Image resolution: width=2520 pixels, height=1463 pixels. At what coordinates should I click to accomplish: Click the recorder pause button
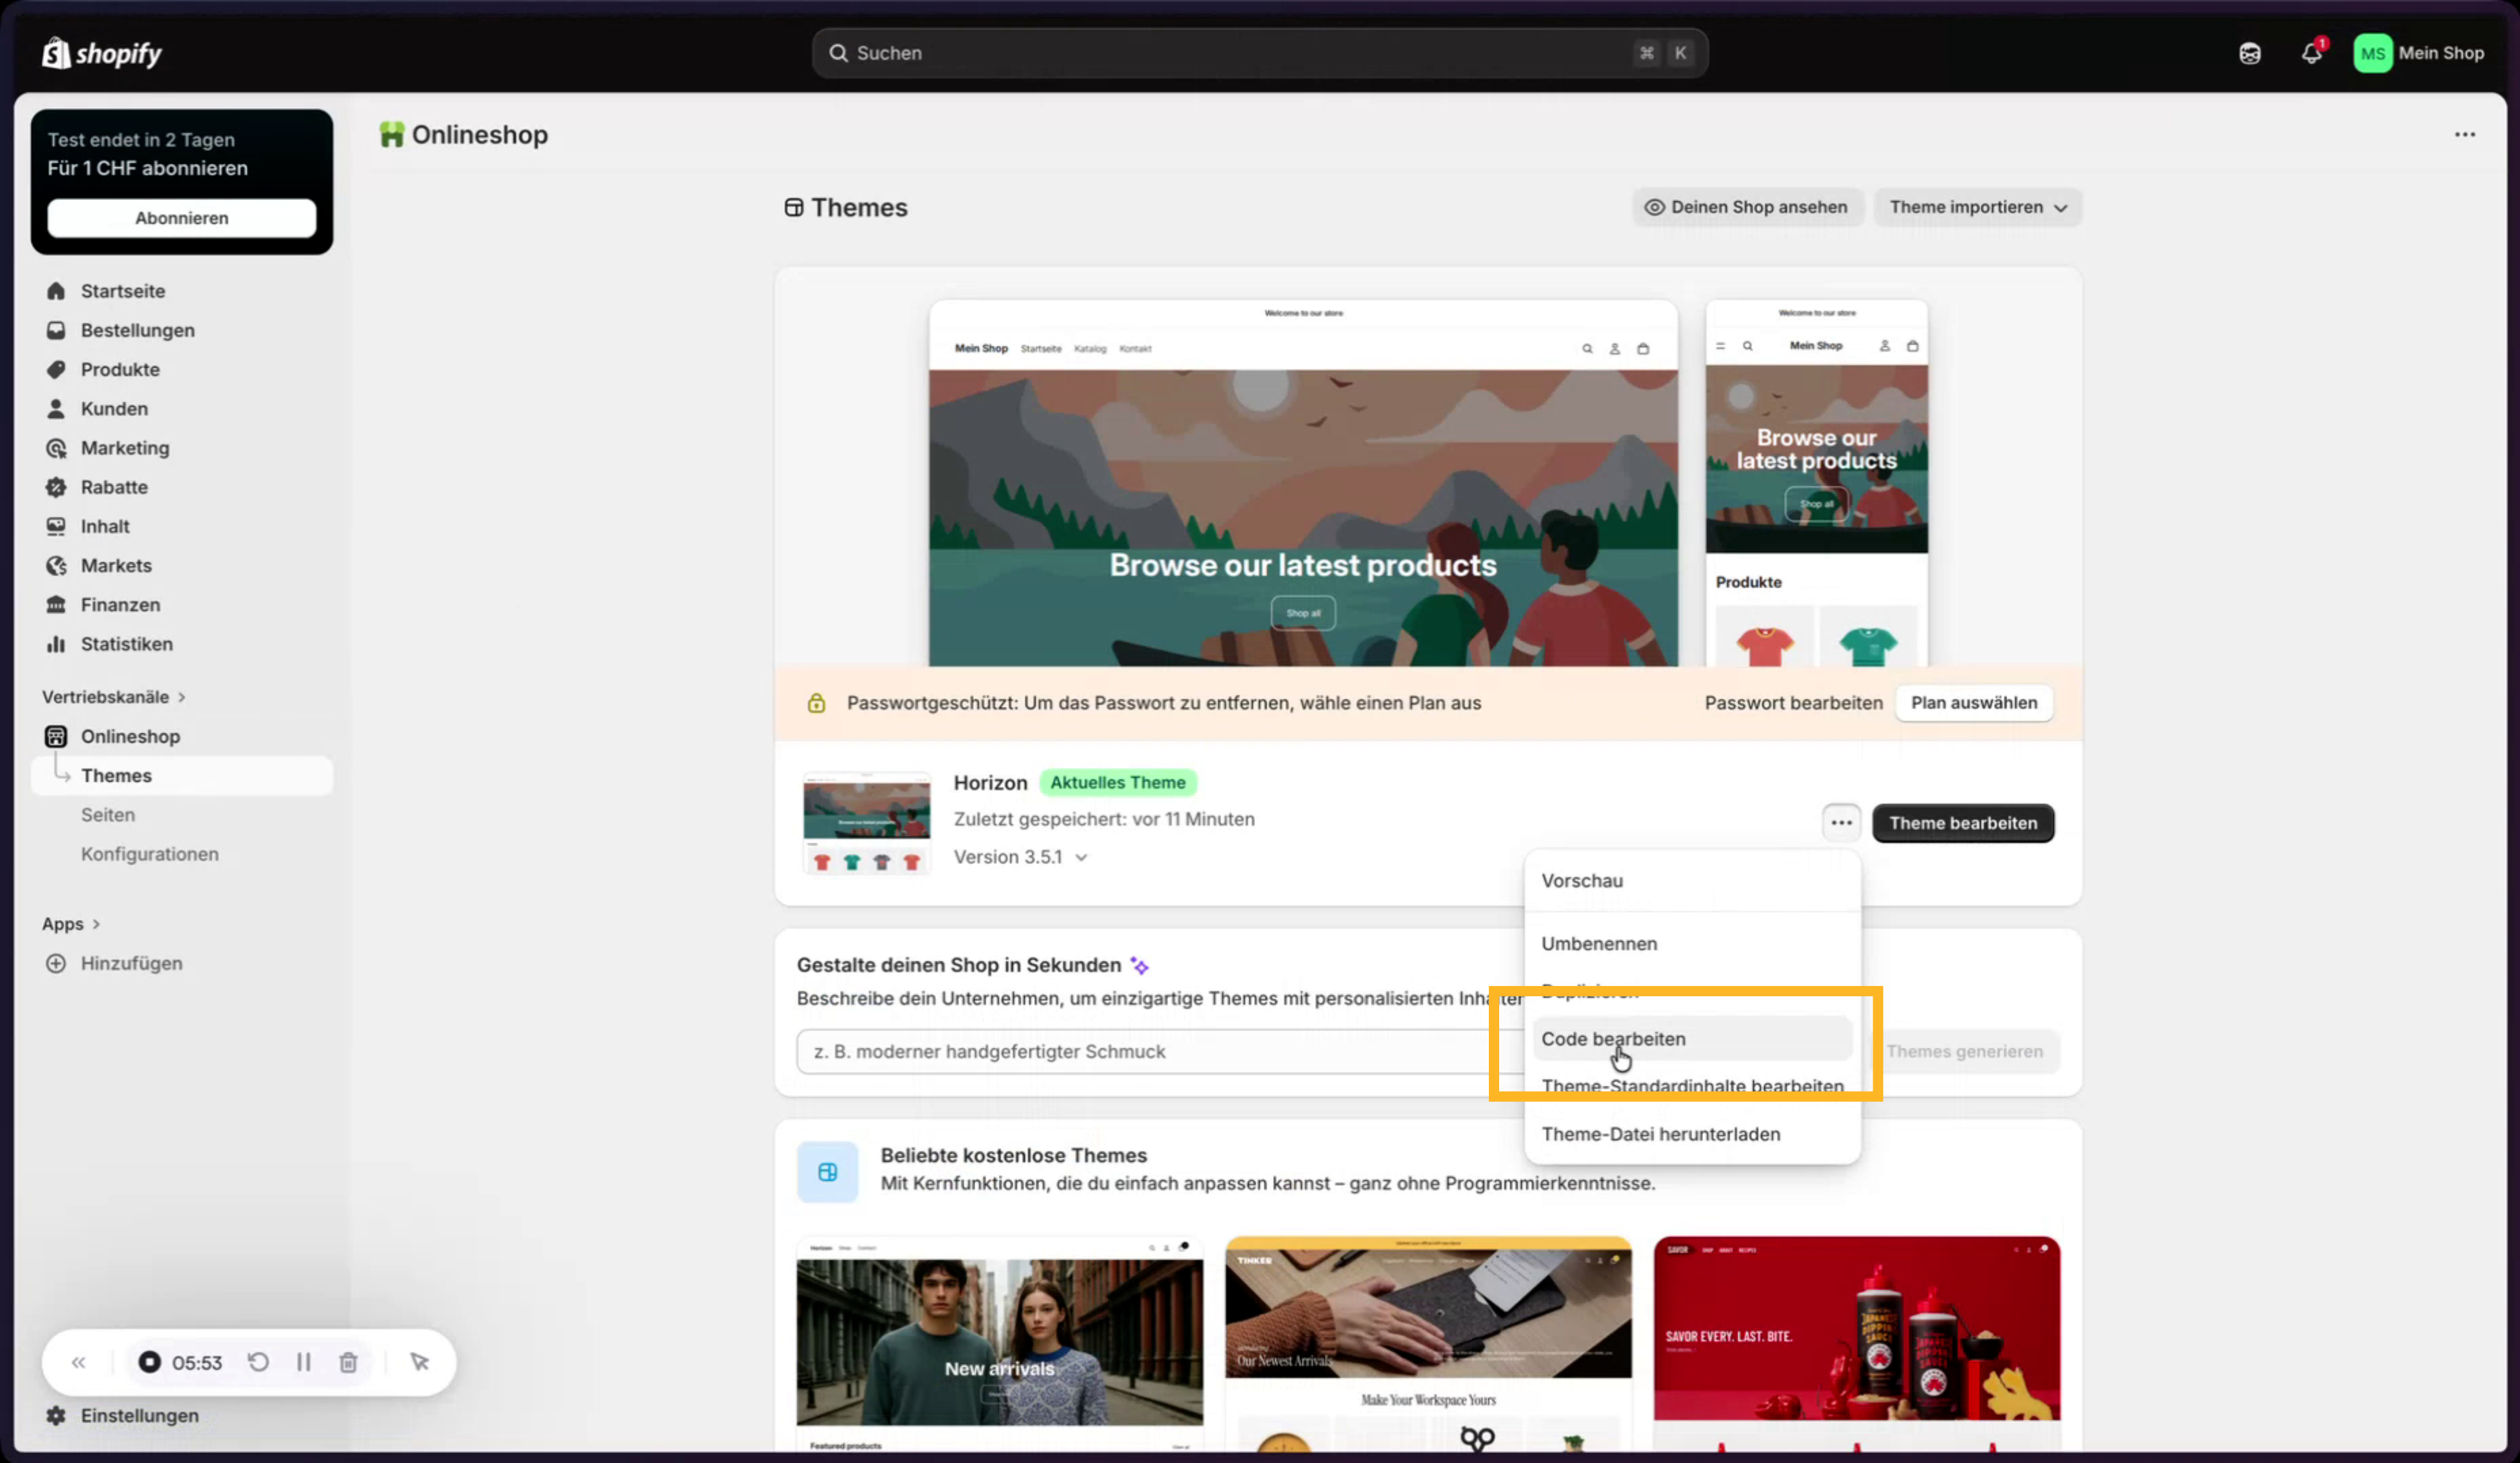[303, 1362]
